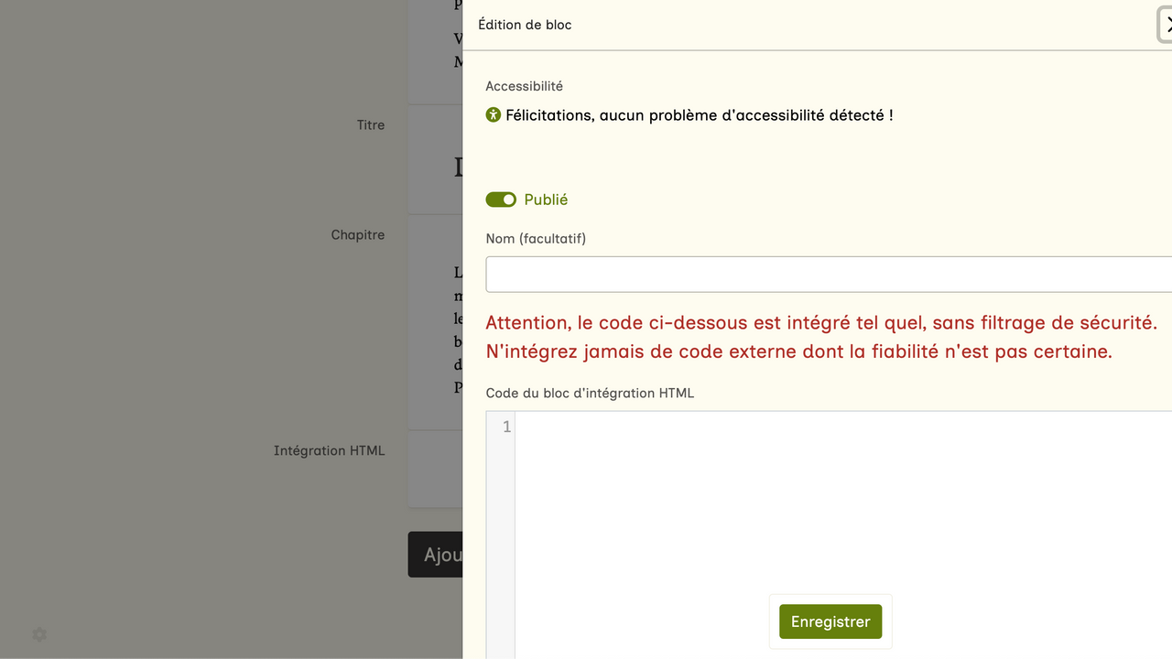Click the Publié label text
Image resolution: width=1172 pixels, height=659 pixels.
point(546,200)
